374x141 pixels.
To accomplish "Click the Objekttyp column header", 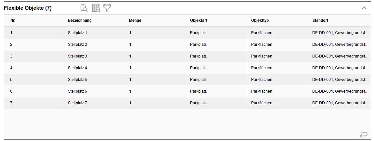I will pyautogui.click(x=260, y=20).
